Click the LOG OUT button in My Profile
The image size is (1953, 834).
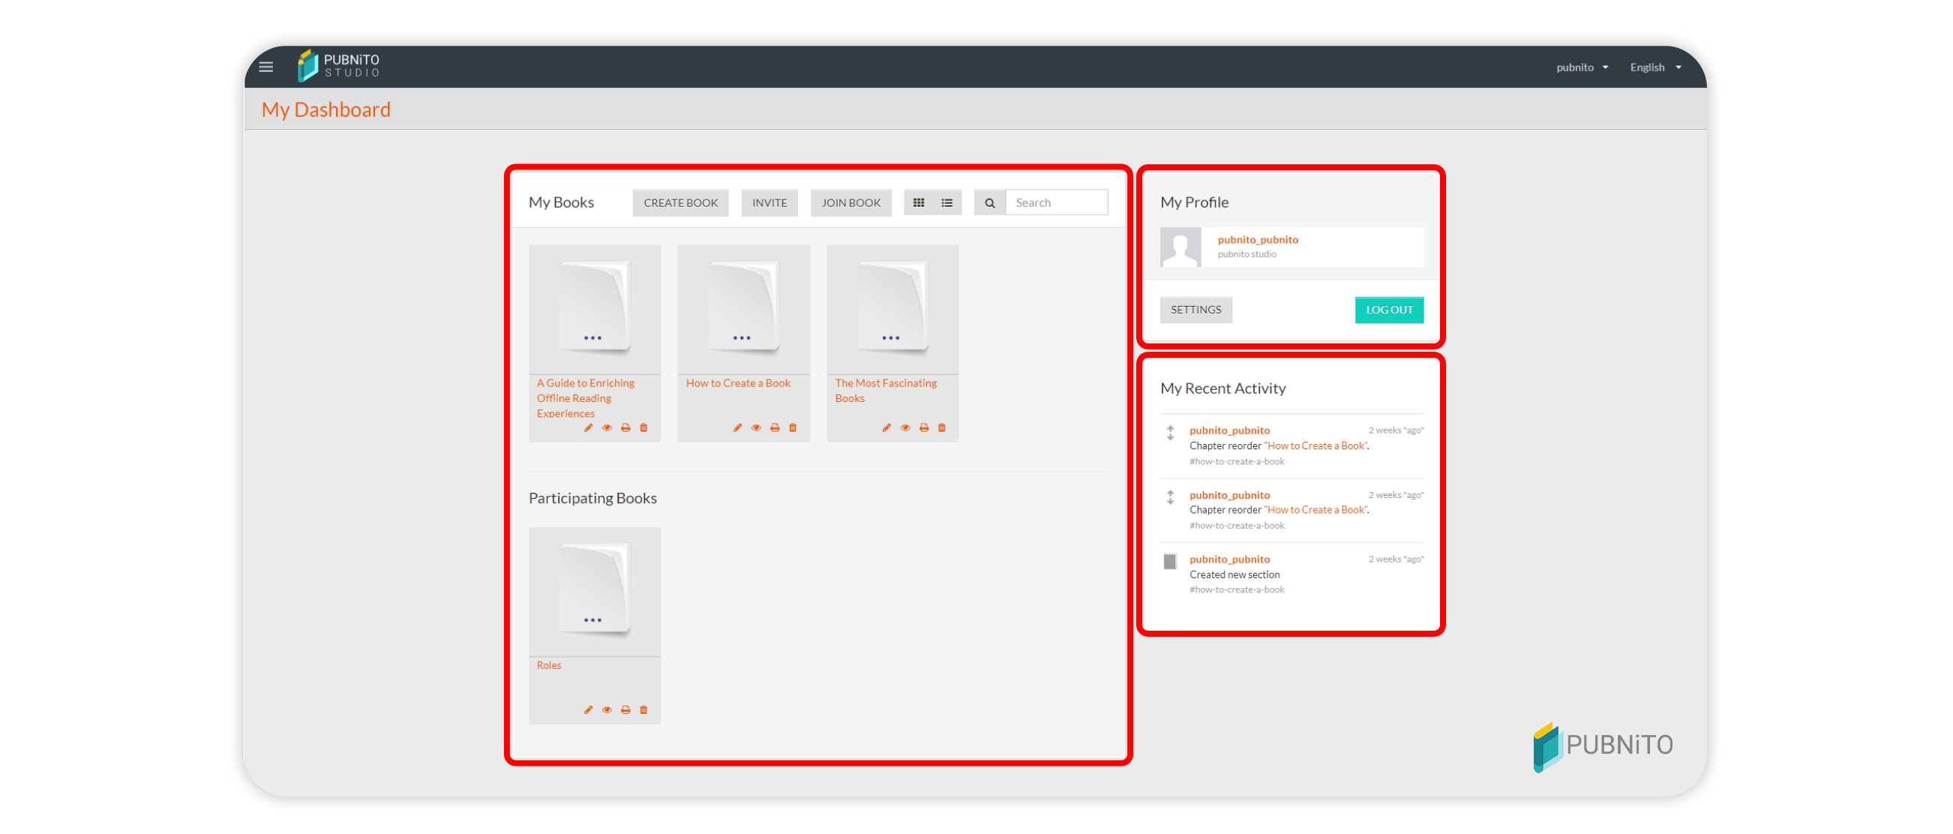[1387, 310]
